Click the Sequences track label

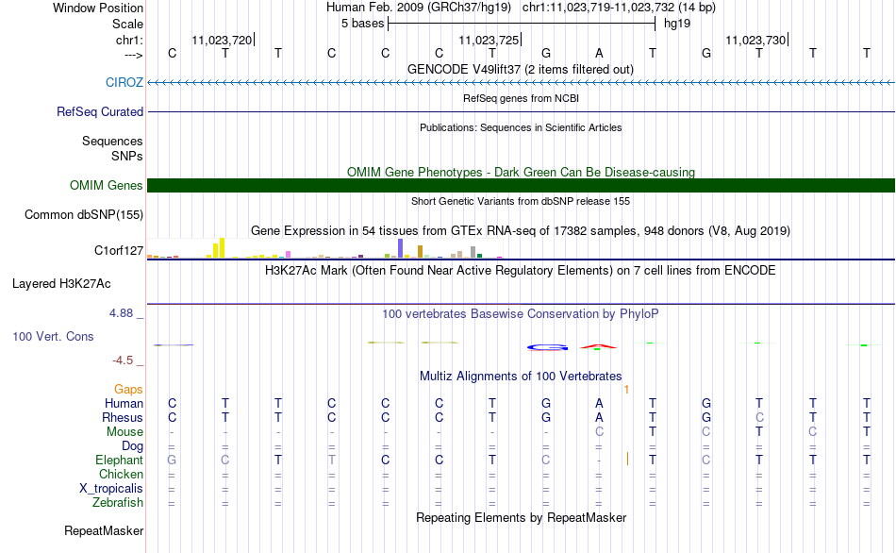tap(112, 141)
